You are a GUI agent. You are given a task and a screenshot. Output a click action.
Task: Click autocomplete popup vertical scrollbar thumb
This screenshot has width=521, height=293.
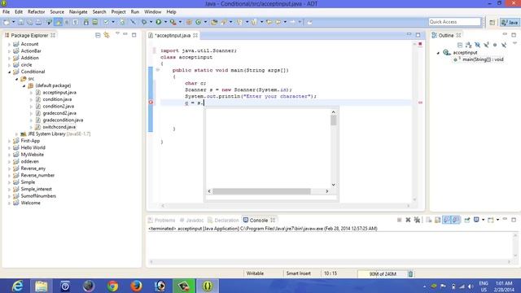click(x=333, y=120)
